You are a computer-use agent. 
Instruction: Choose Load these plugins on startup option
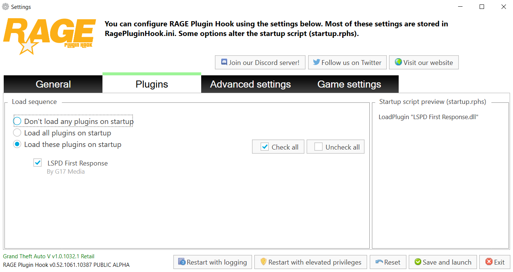coord(17,144)
